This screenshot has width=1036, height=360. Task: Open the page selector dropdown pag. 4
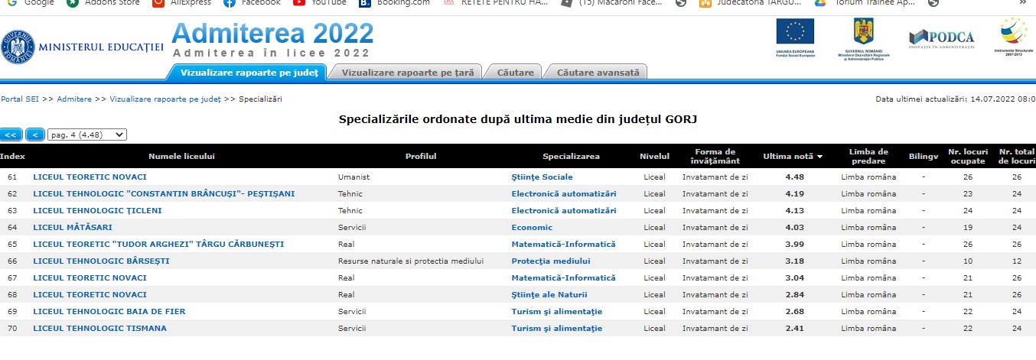pyautogui.click(x=86, y=135)
